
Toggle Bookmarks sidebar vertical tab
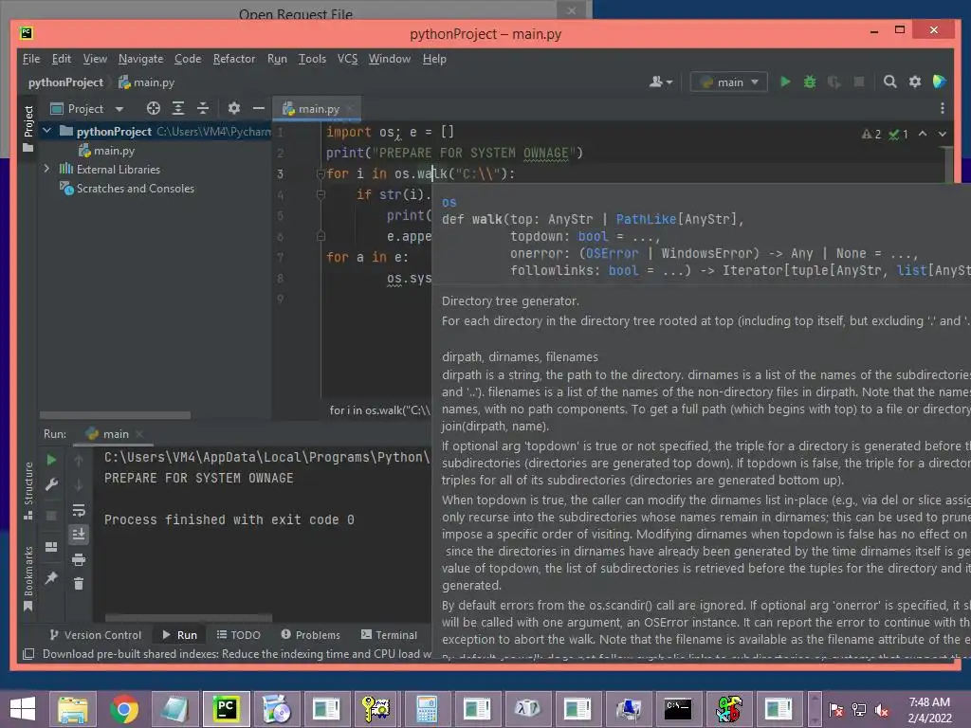pos(27,579)
